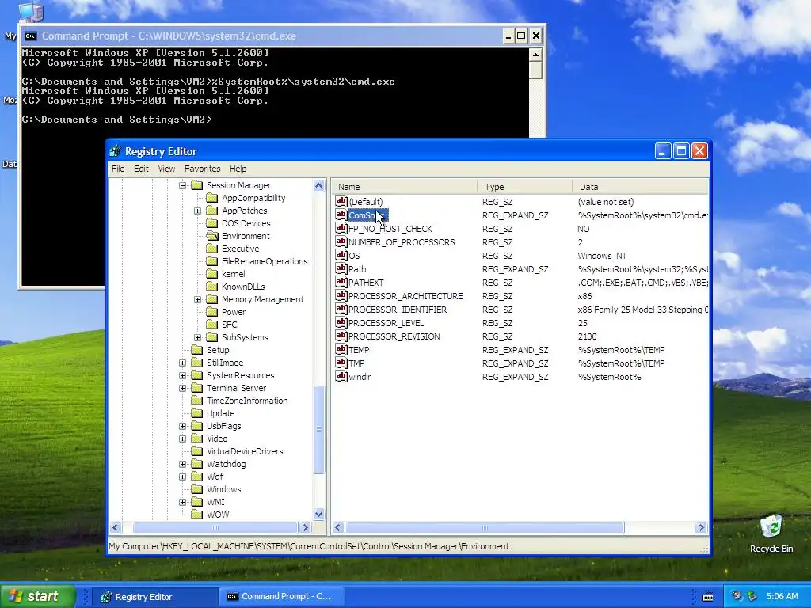Select the Power folder icon
Screen dimensions: 811x608
pyautogui.click(x=211, y=312)
